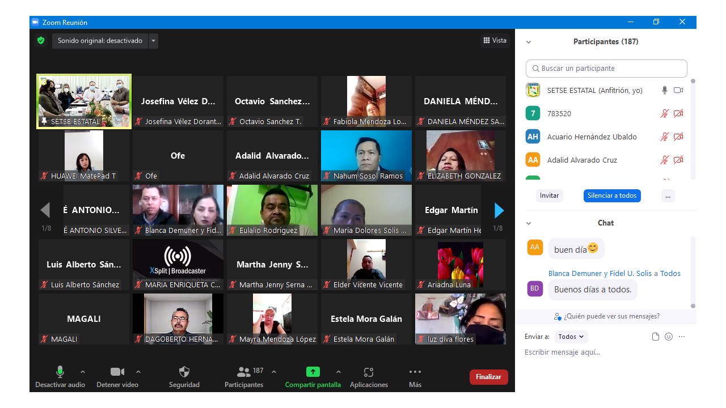
Task: Mute microphone with Desactivar audio
Action: [x=60, y=372]
